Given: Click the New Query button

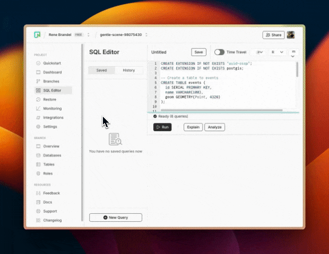Looking at the screenshot, I should [115, 217].
